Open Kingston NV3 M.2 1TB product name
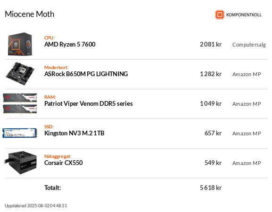 point(74,133)
